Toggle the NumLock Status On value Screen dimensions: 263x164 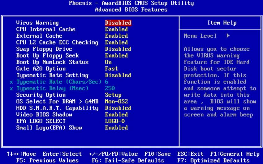click(x=108, y=62)
